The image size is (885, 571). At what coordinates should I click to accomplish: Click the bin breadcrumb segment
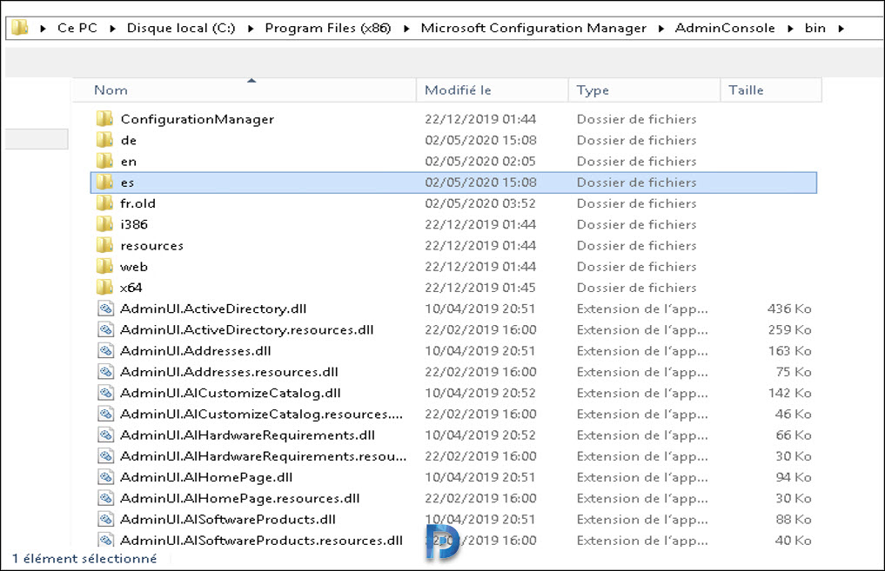(x=815, y=28)
